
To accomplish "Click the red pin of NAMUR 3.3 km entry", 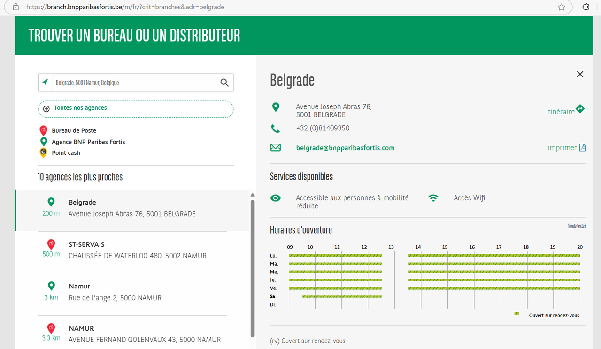I will [x=51, y=328].
